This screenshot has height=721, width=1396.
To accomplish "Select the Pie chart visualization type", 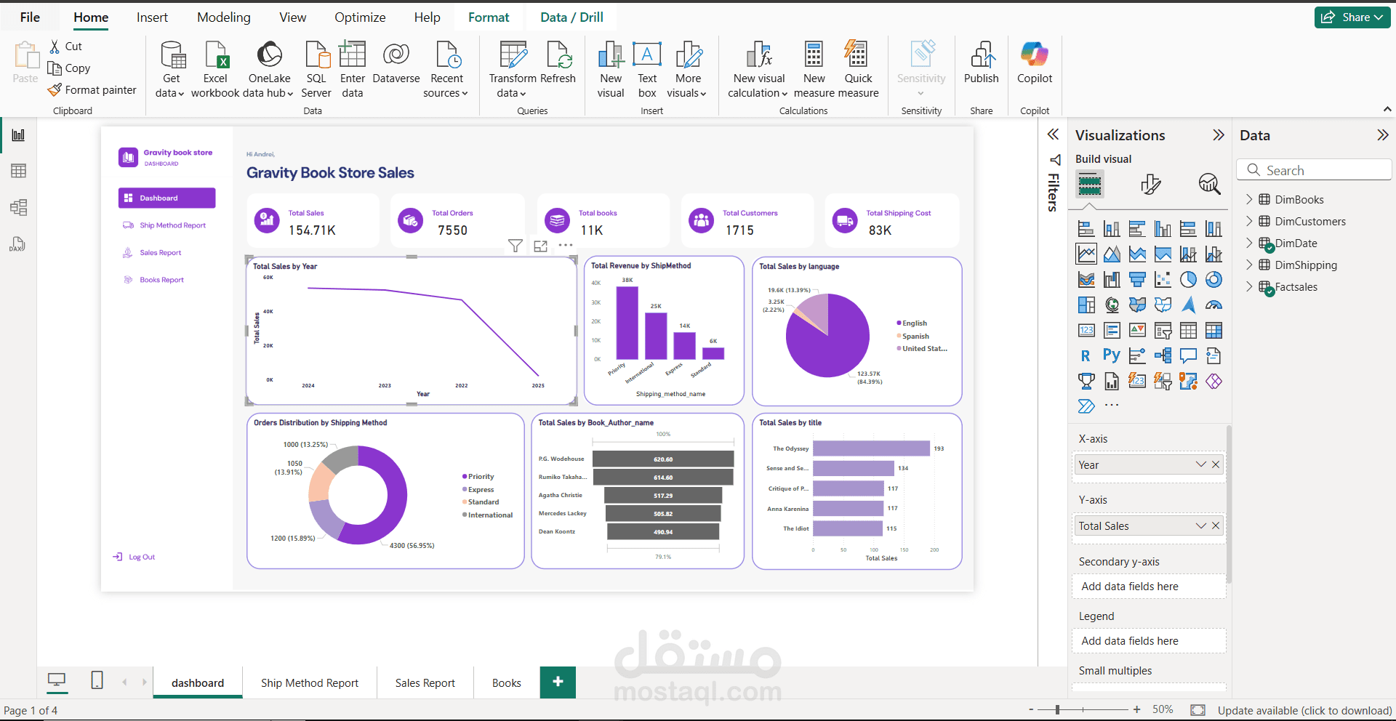I will (x=1188, y=280).
